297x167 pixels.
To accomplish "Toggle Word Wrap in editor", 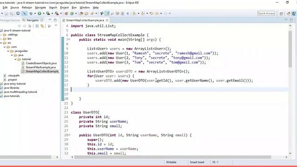I will pos(117,13).
